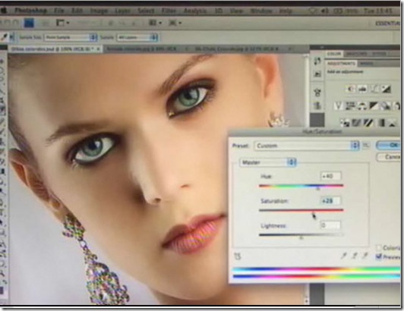
Task: Open the Preset dropdown showing Custom
Action: (307, 146)
